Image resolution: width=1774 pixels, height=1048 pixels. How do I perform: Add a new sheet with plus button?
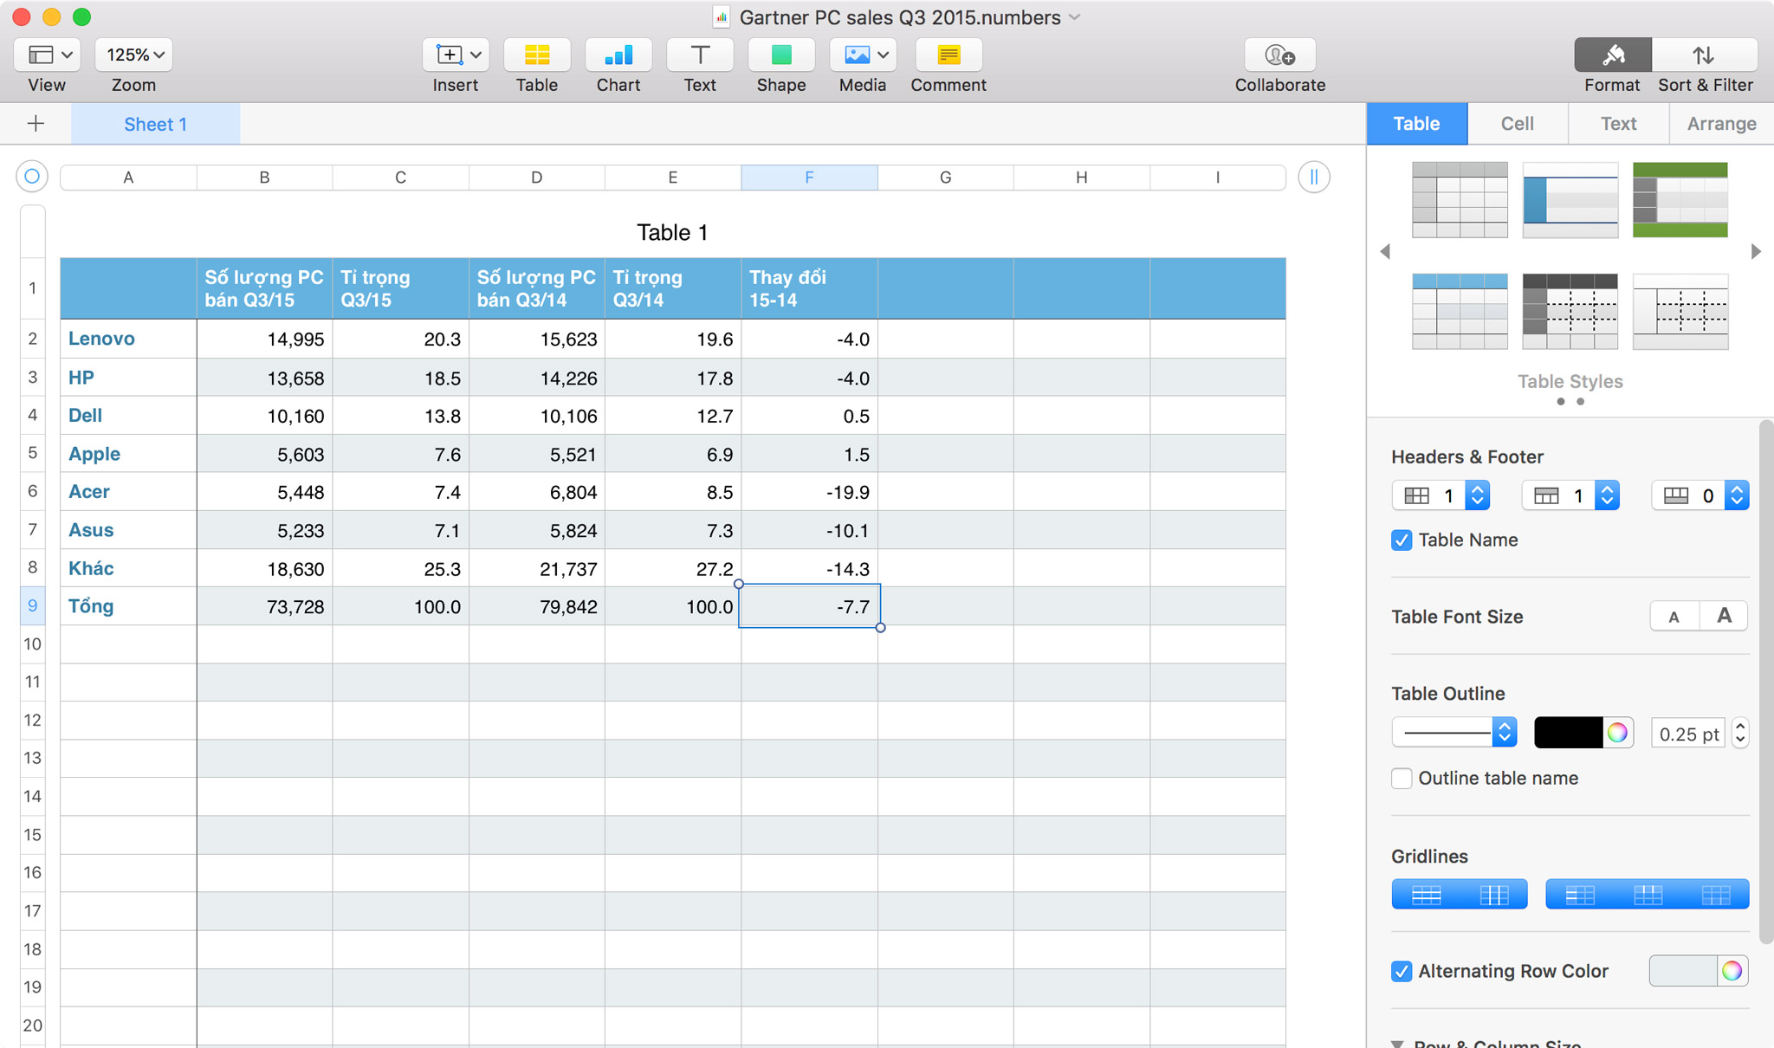(x=36, y=124)
